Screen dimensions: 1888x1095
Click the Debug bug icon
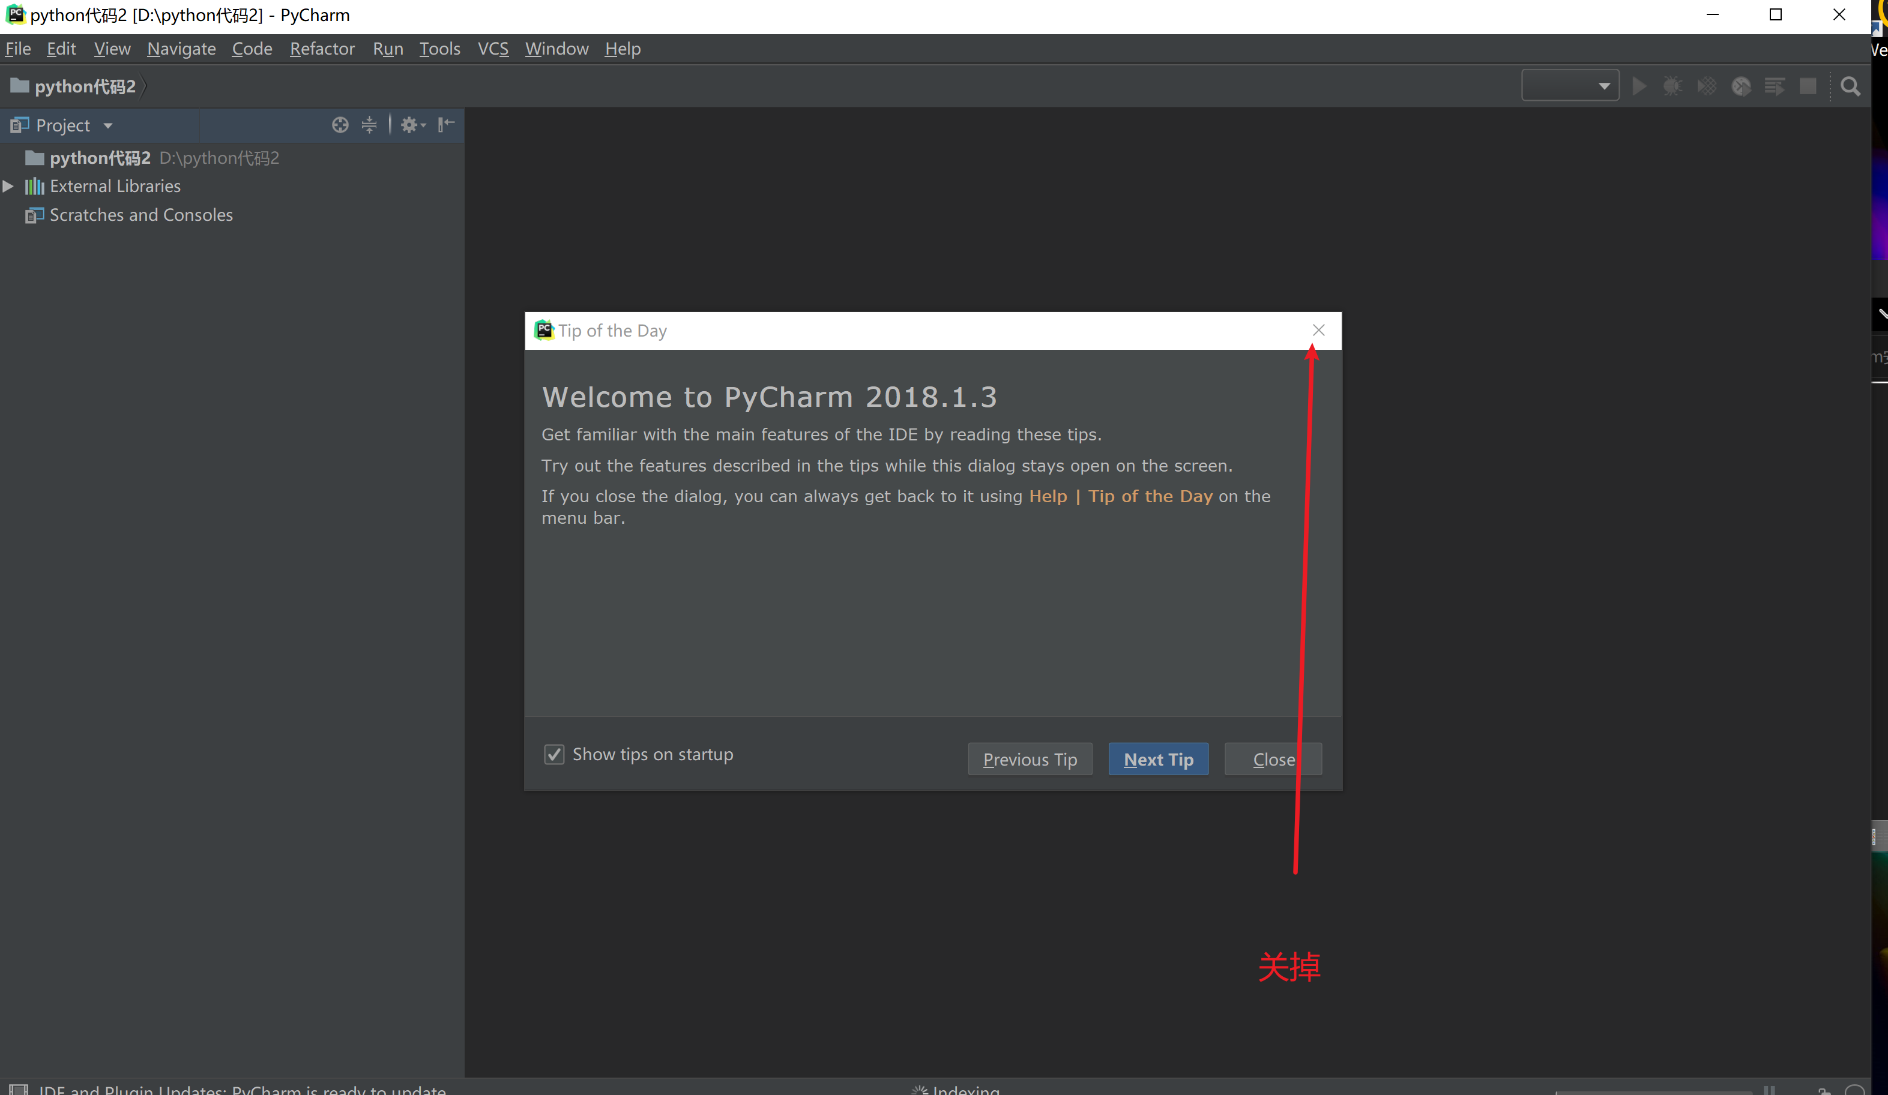(x=1672, y=86)
